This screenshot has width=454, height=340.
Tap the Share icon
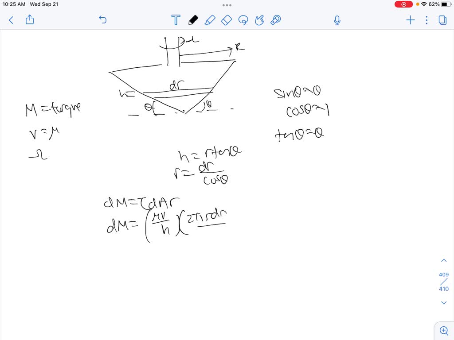click(29, 20)
